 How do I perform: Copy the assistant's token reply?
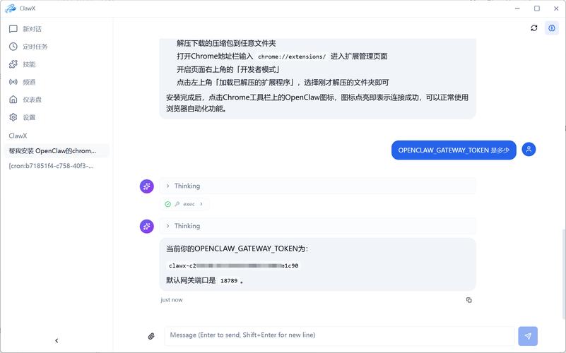click(x=469, y=300)
